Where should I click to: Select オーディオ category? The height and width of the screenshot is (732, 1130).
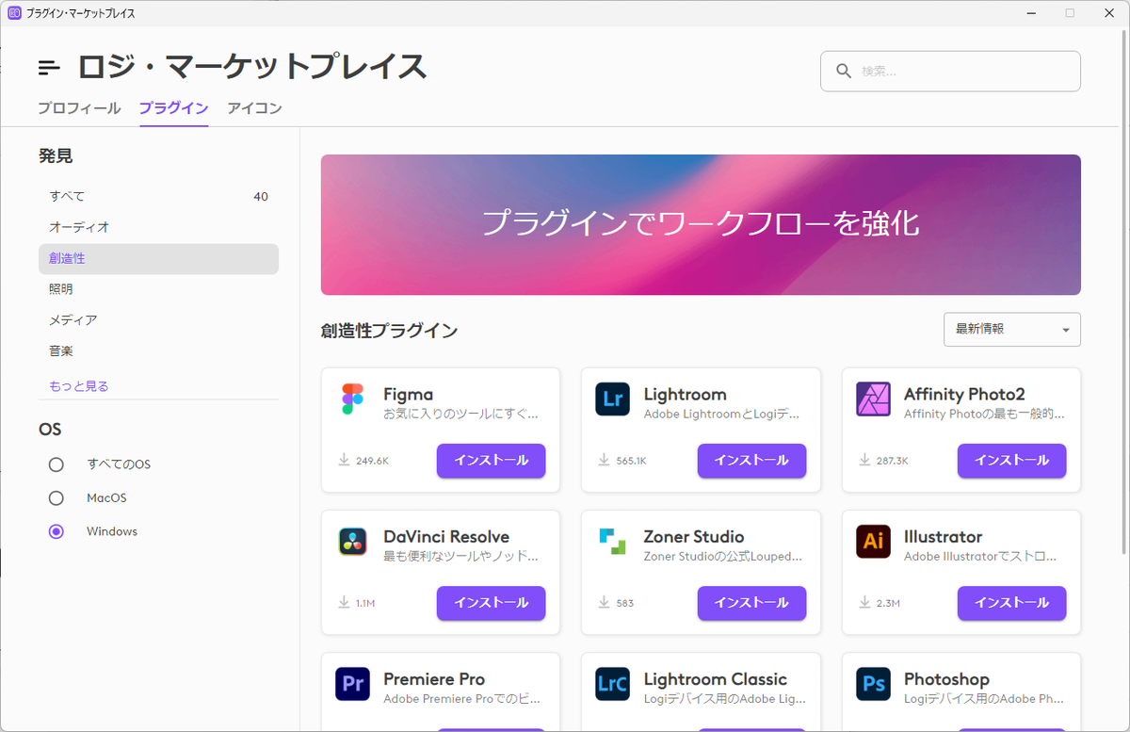(x=158, y=227)
